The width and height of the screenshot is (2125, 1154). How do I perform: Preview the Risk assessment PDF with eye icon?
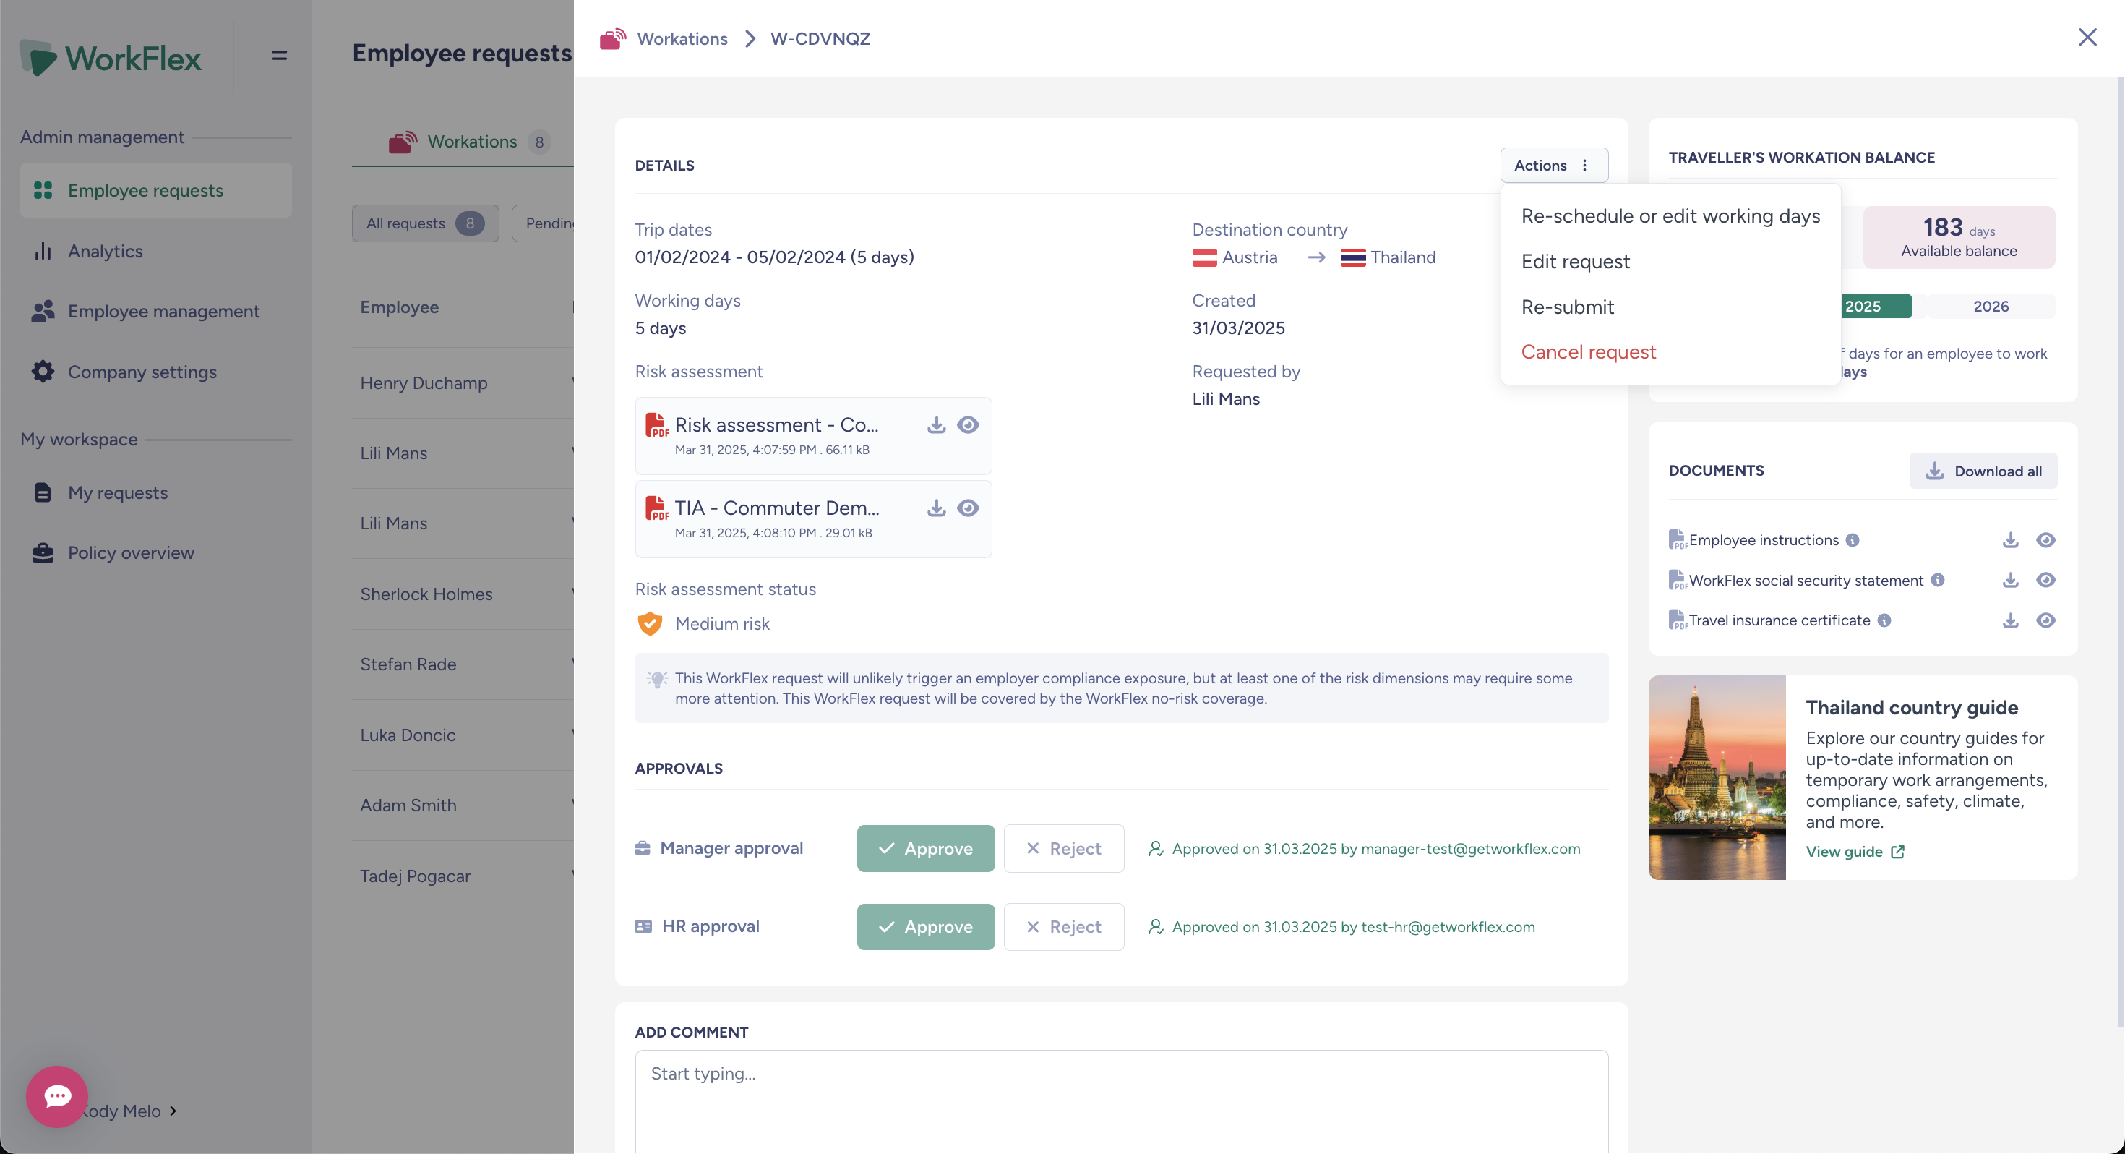(968, 425)
